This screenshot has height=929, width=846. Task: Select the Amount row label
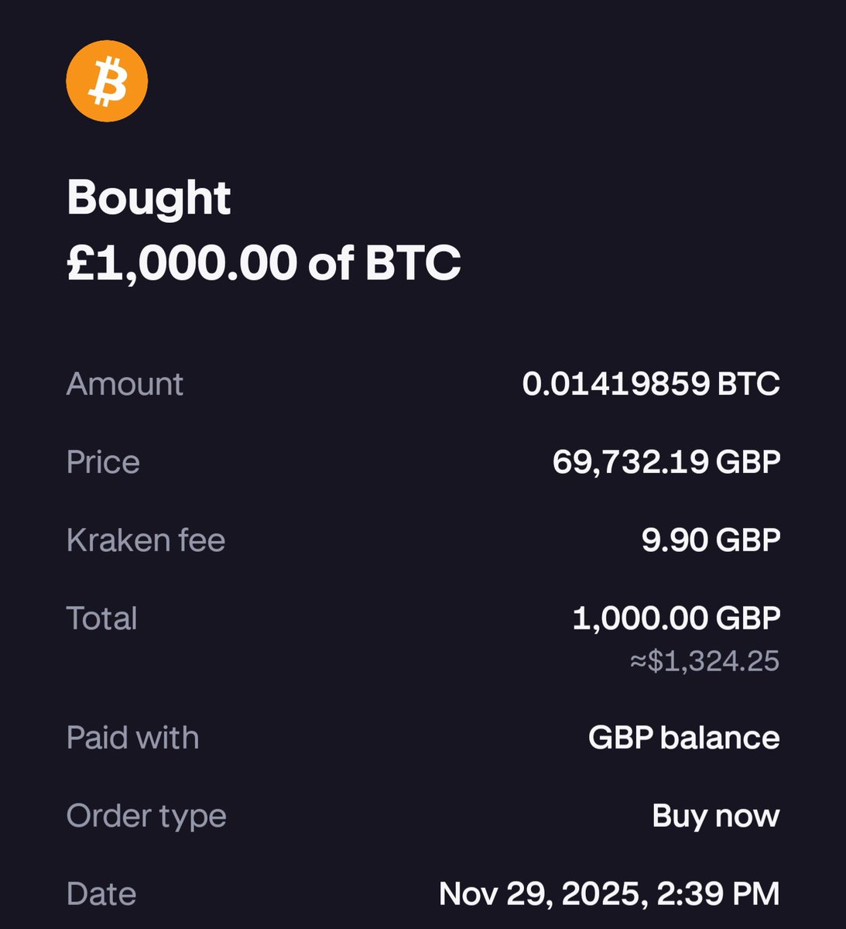tap(125, 384)
